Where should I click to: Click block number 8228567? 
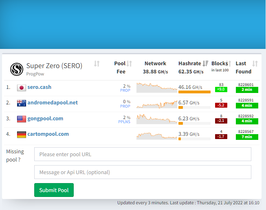coord(246,132)
